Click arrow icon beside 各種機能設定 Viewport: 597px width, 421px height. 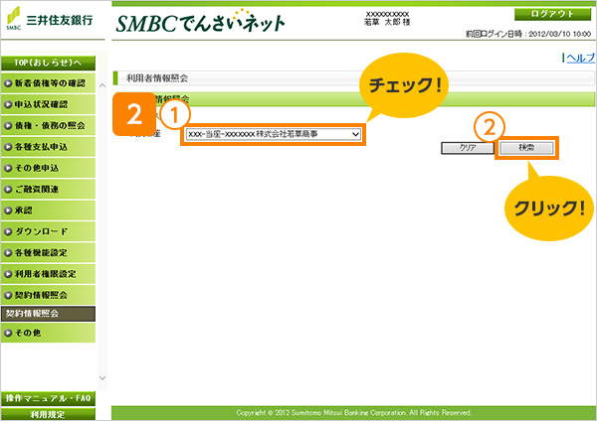click(8, 252)
